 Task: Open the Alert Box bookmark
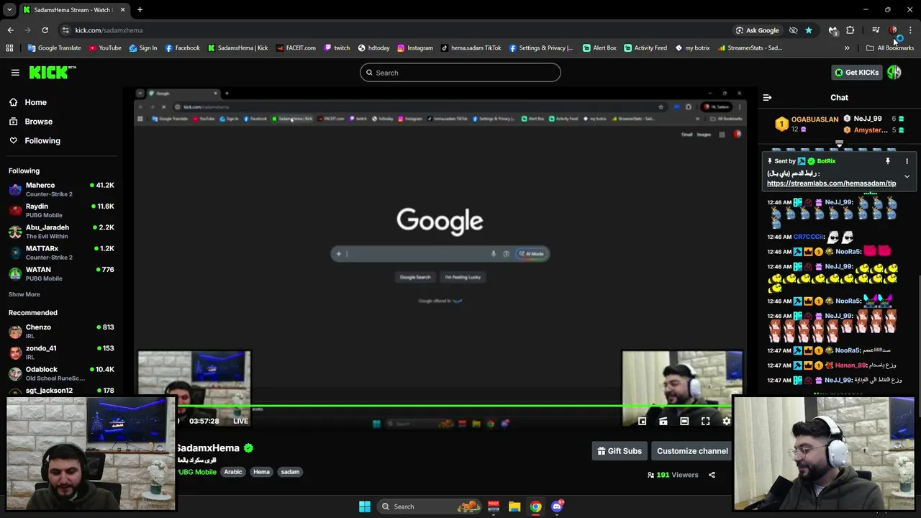pos(599,48)
